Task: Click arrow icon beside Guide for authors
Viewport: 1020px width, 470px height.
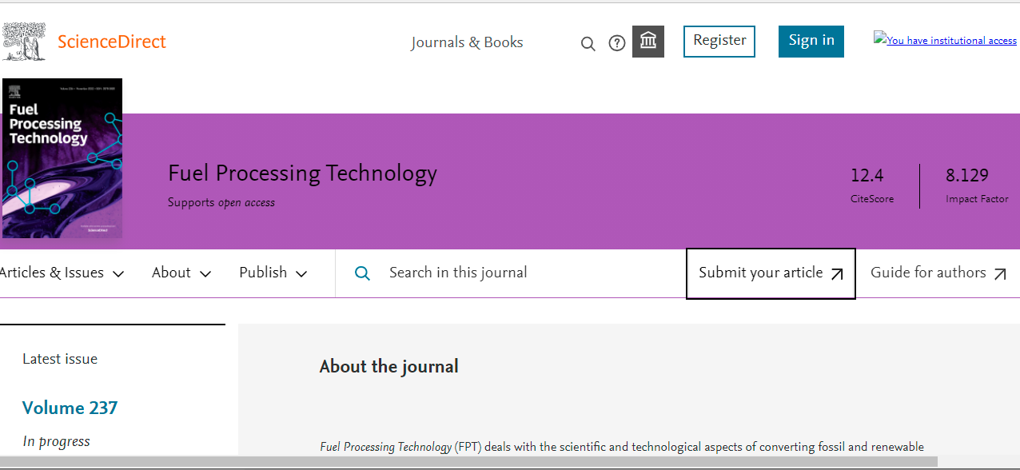Action: pos(1000,274)
